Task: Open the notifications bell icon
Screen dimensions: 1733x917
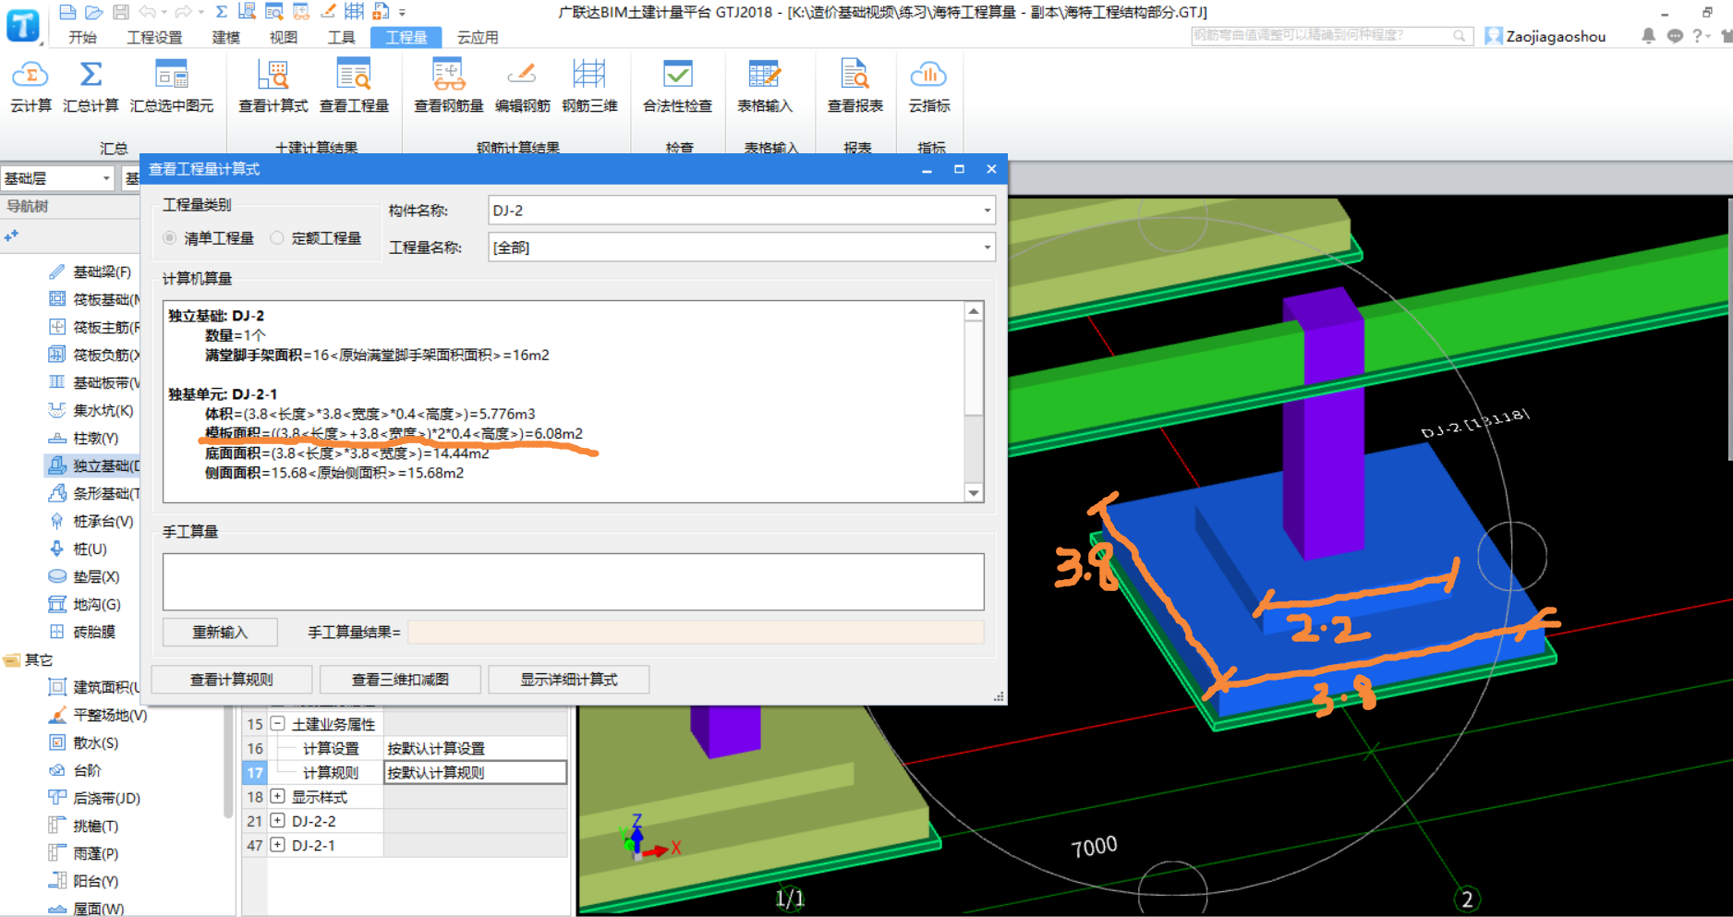Action: (1648, 36)
